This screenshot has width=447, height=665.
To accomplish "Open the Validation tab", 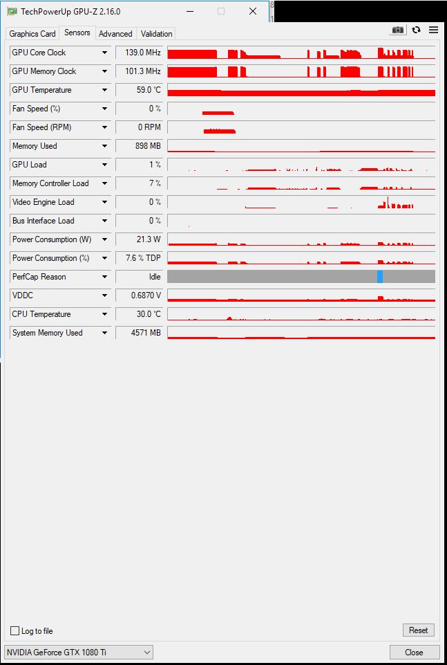I will (156, 33).
